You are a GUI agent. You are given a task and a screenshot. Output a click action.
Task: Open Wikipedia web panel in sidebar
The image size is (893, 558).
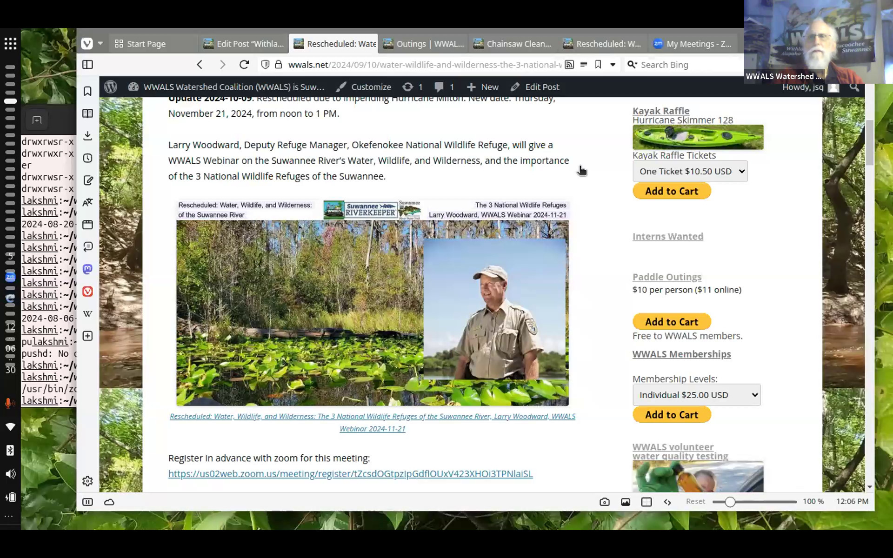tap(87, 314)
